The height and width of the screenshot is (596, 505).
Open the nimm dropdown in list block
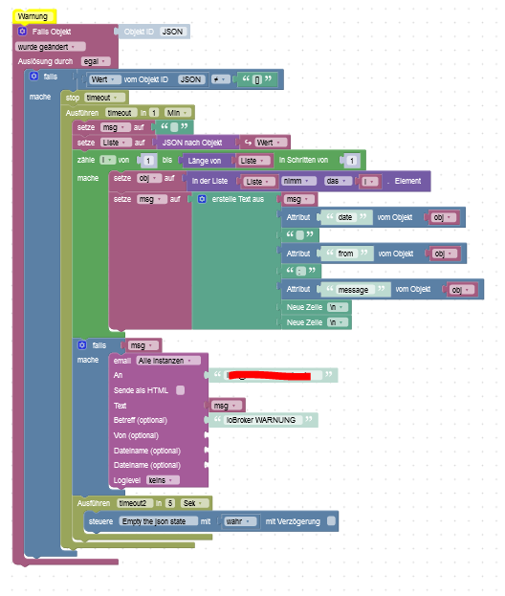(298, 181)
